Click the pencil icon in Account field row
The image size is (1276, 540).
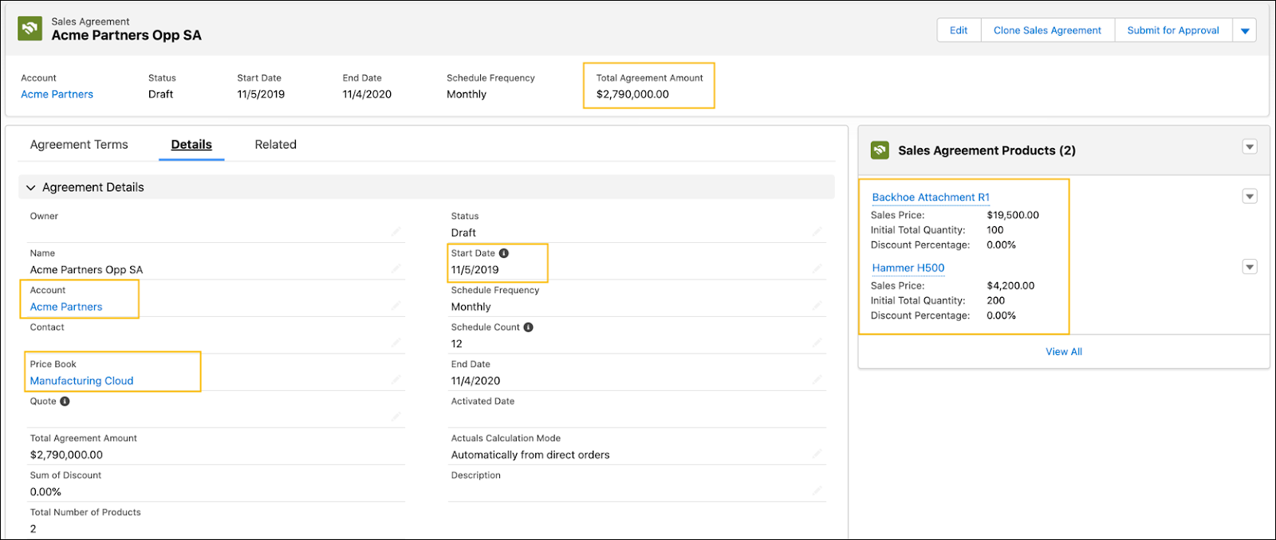click(396, 306)
